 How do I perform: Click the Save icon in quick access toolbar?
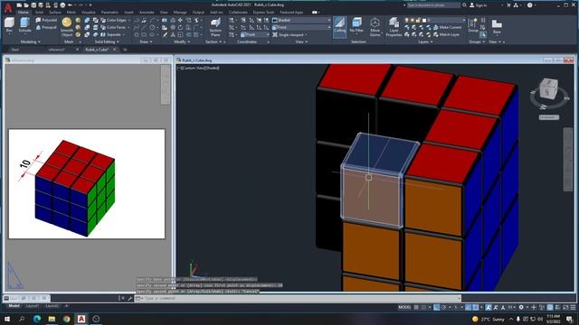(33, 5)
